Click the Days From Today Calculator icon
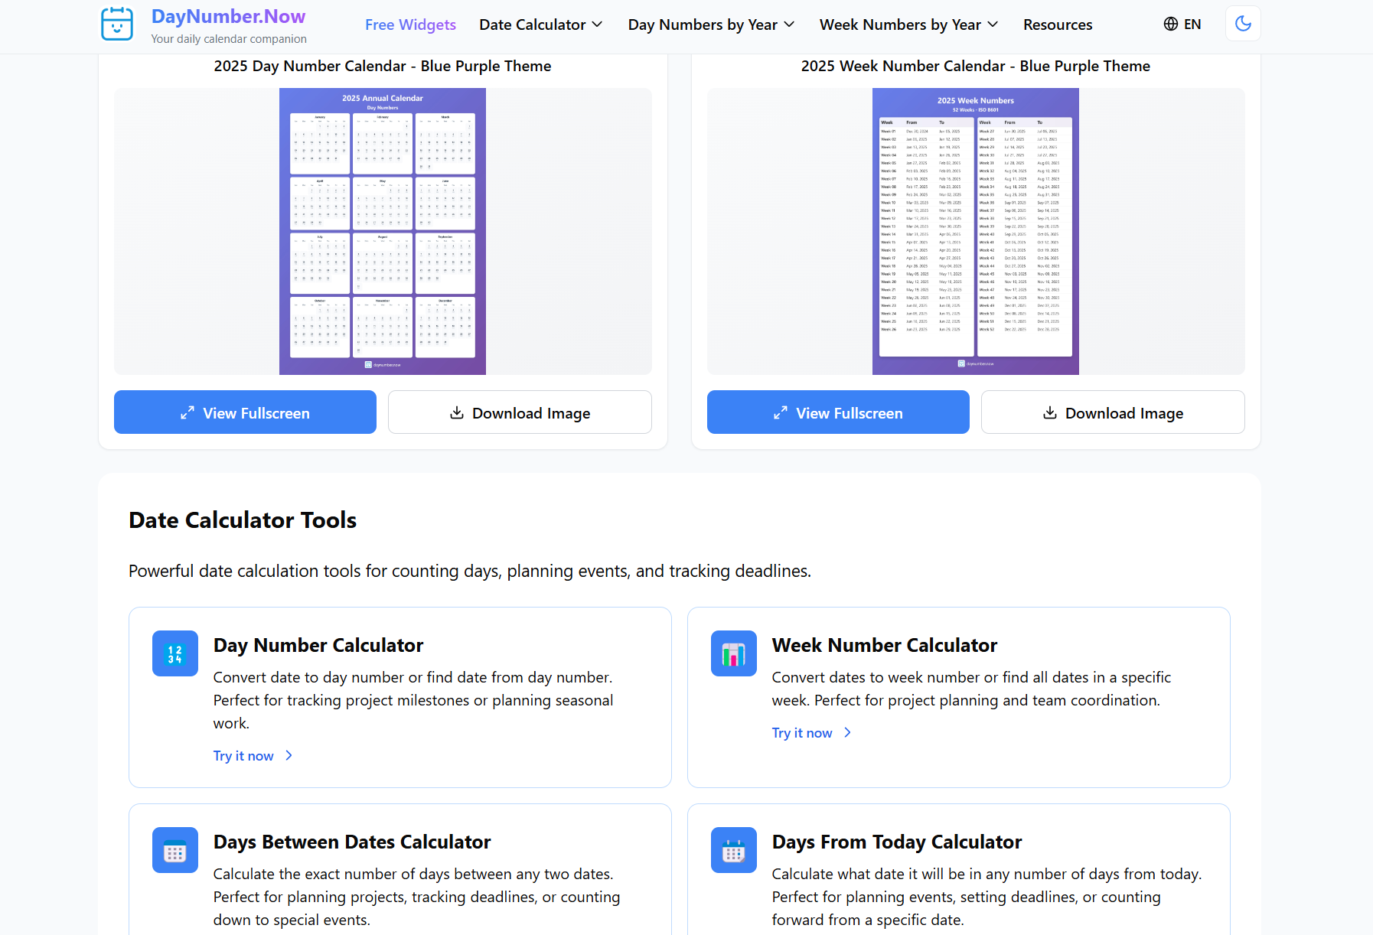The image size is (1373, 935). click(x=734, y=850)
